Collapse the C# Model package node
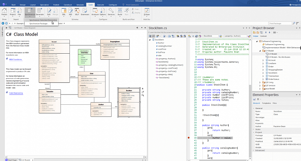Image resolution: width=301 pixels, height=161 pixels. pyautogui.click(x=260, y=51)
